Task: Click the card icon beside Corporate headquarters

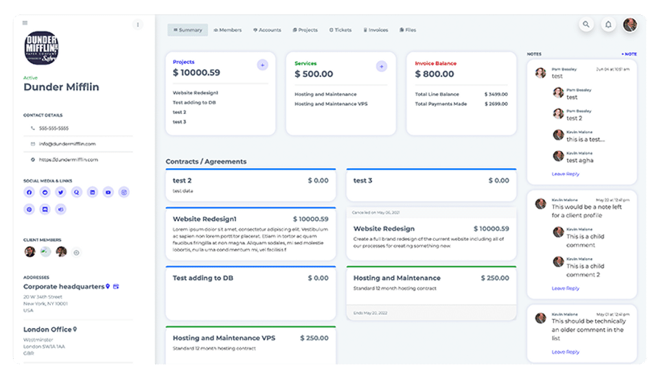Action: click(x=116, y=286)
